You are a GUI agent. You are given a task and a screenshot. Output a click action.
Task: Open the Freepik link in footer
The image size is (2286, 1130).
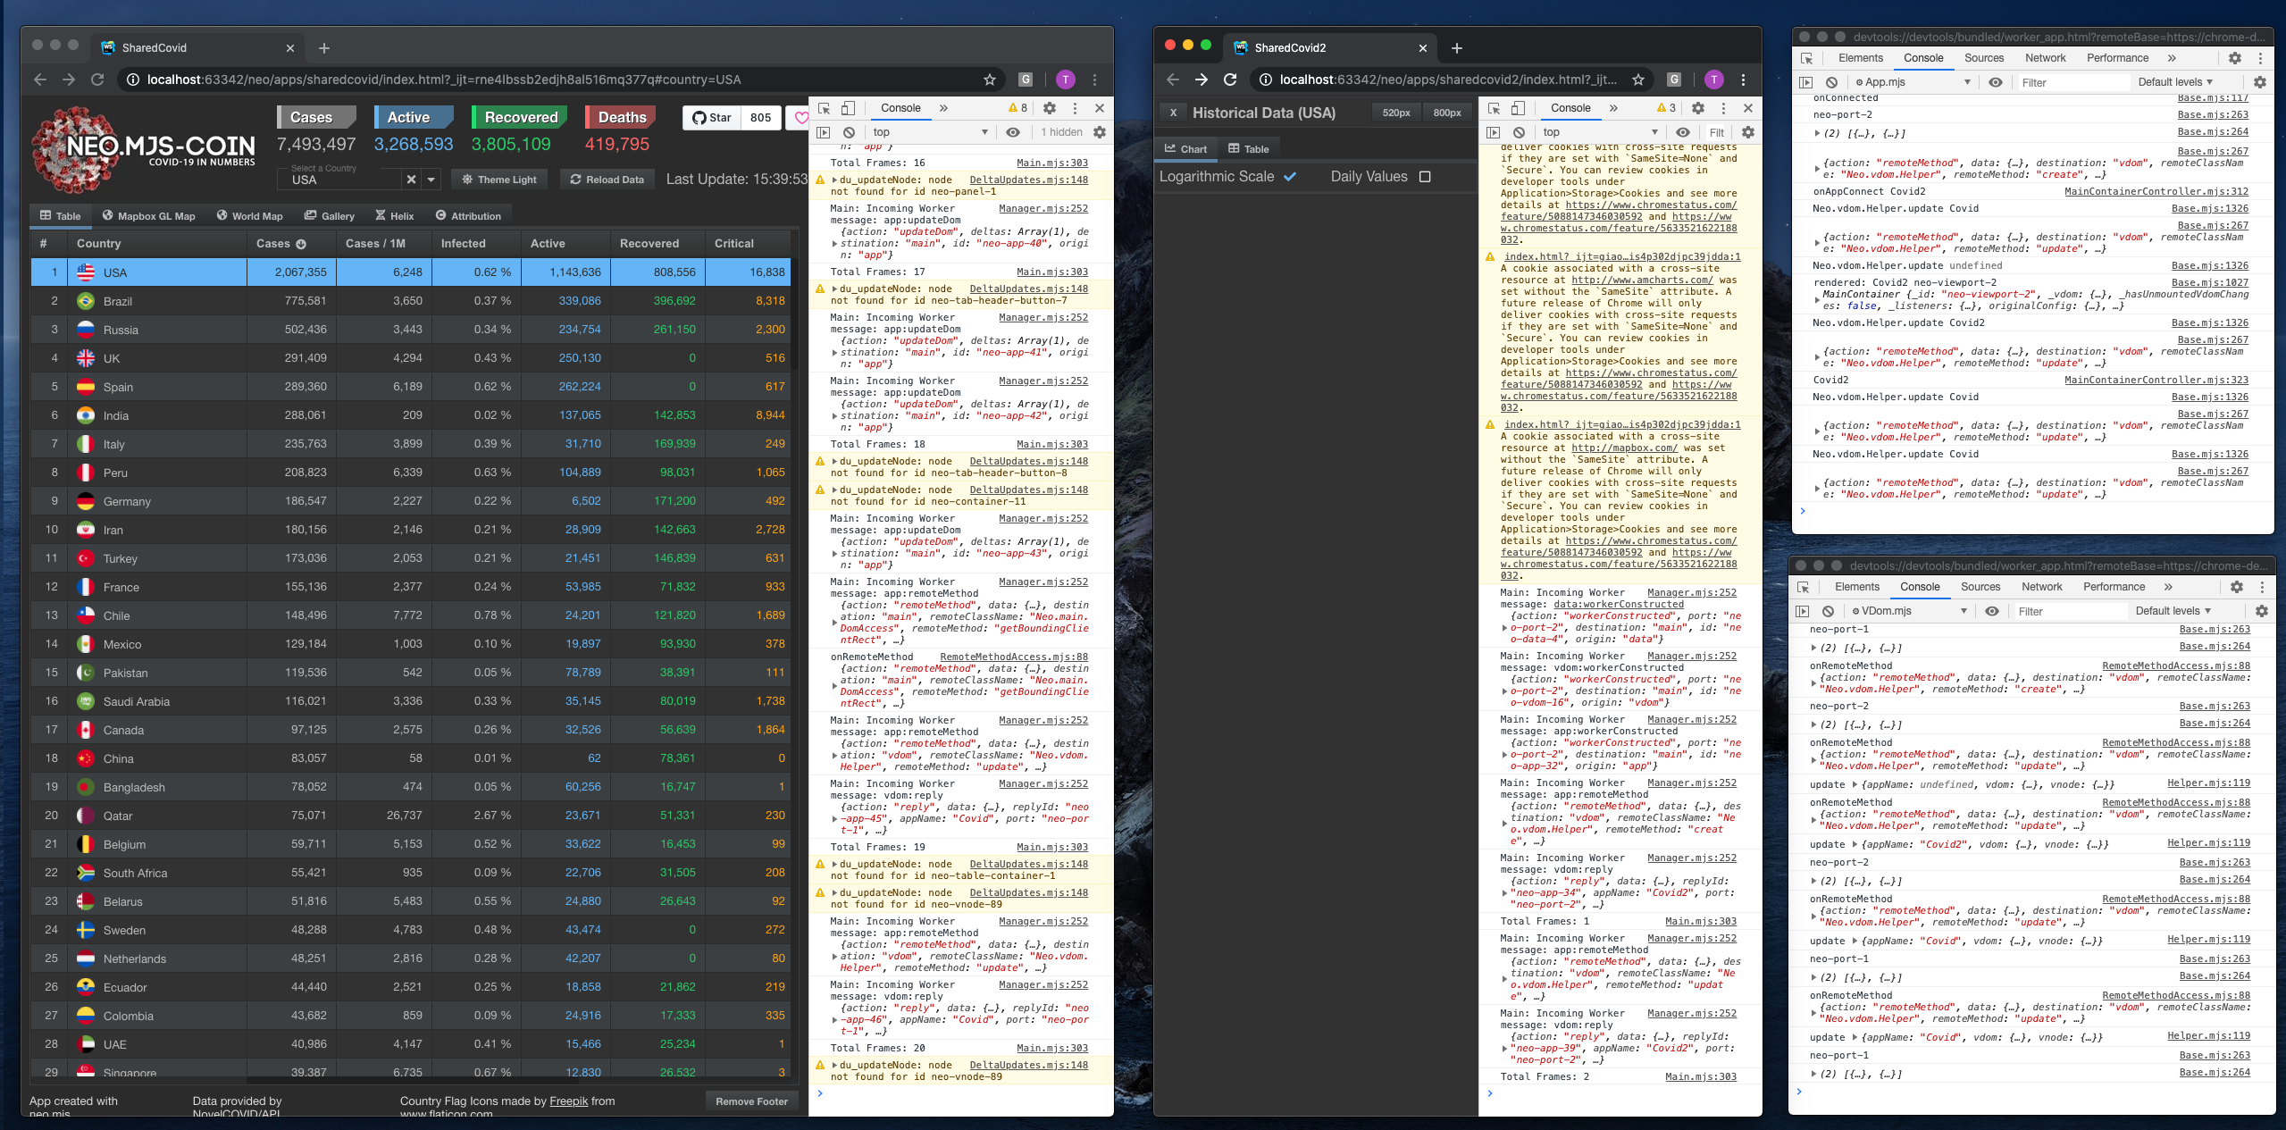point(568,1101)
